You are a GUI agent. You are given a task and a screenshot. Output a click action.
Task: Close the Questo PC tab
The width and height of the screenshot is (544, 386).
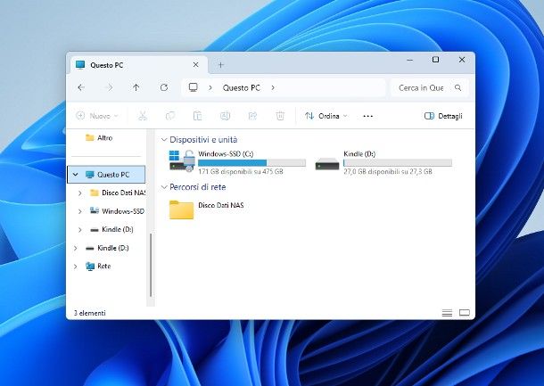(x=195, y=65)
